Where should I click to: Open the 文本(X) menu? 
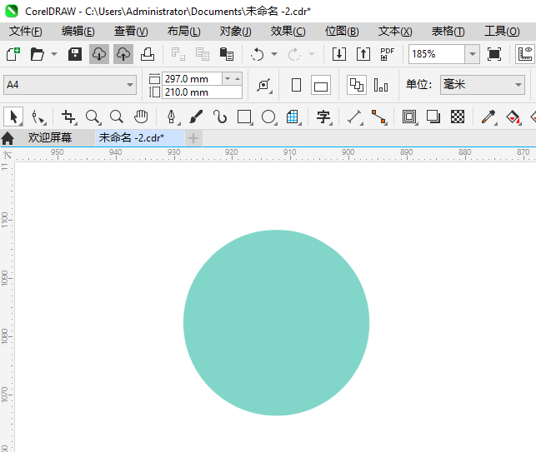(x=395, y=32)
